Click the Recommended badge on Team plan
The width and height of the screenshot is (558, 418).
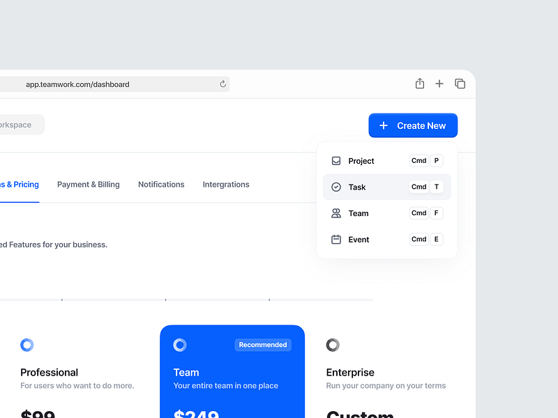(263, 345)
